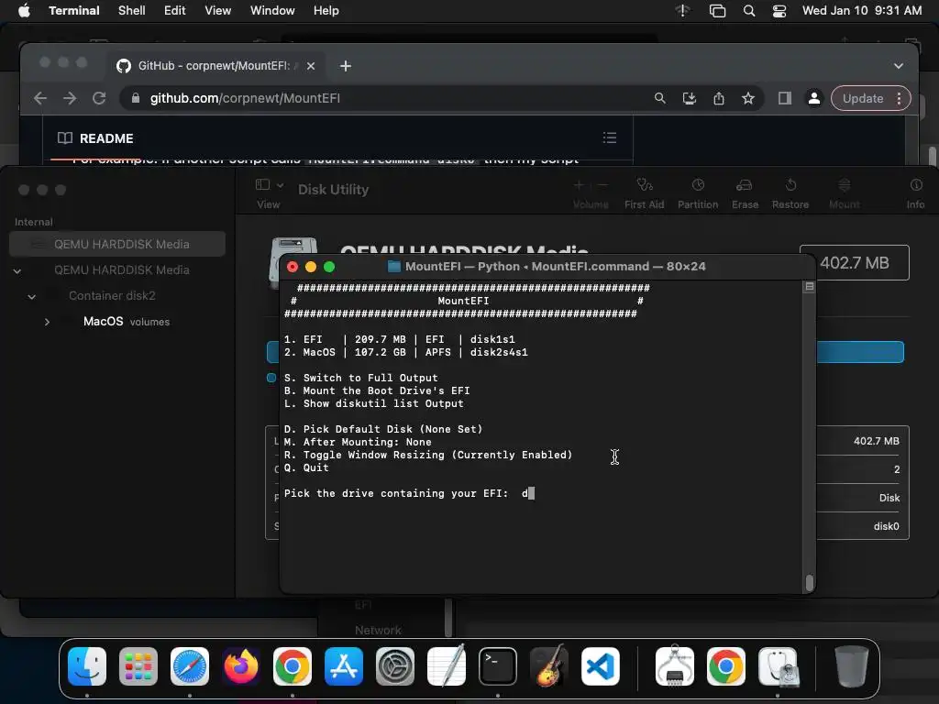The image size is (939, 704).
Task: Click "Q. Quit" text in Terminal
Action: click(306, 468)
